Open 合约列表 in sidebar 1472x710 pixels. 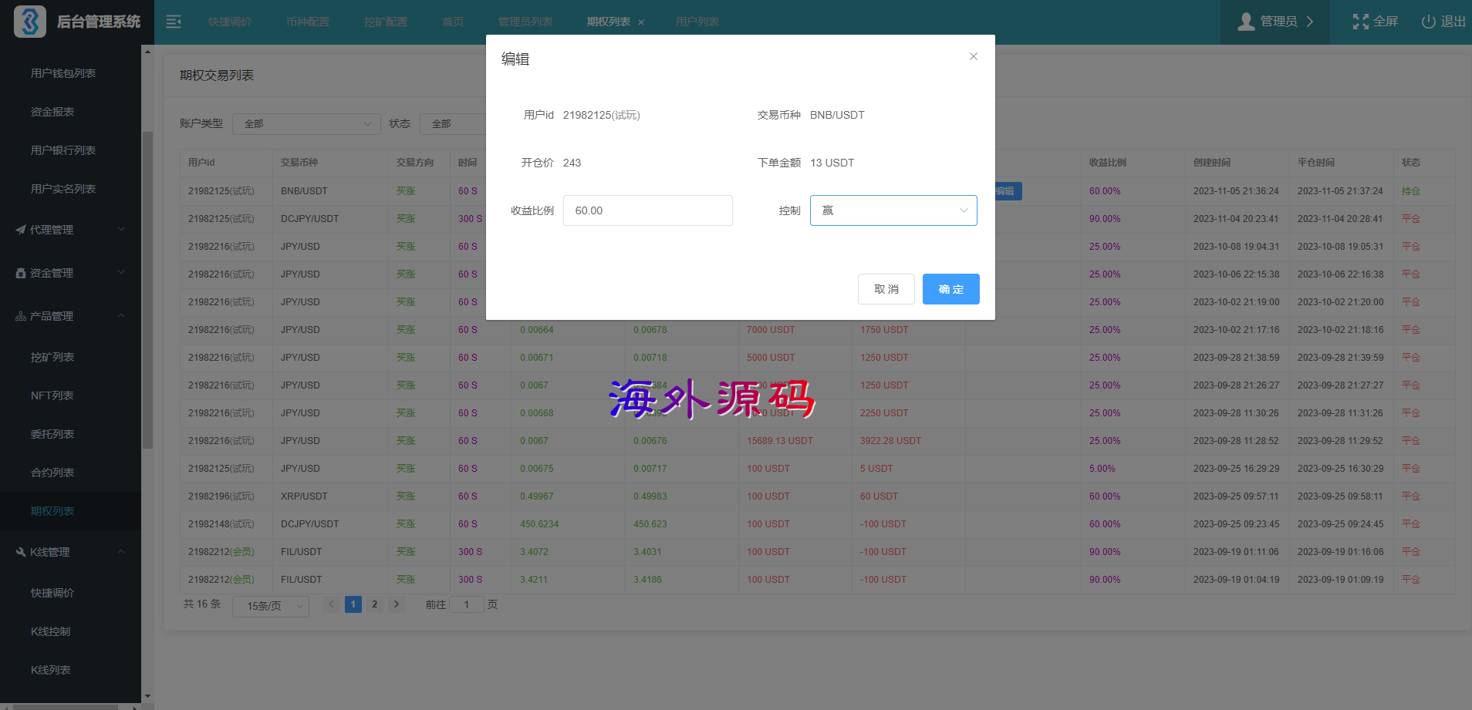[x=52, y=473]
